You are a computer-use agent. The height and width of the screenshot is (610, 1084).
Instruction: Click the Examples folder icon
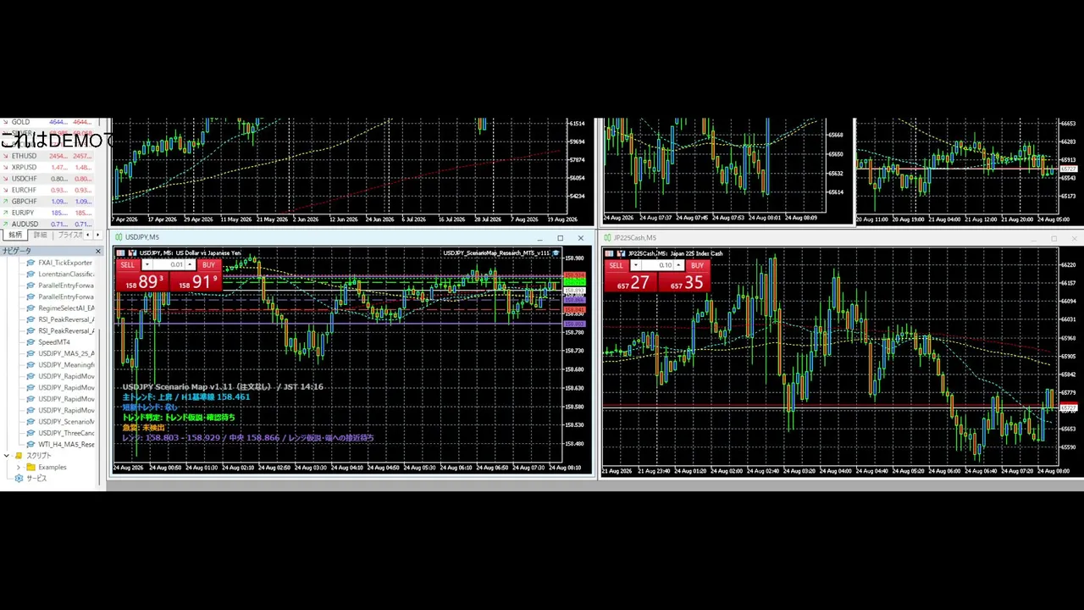click(30, 467)
